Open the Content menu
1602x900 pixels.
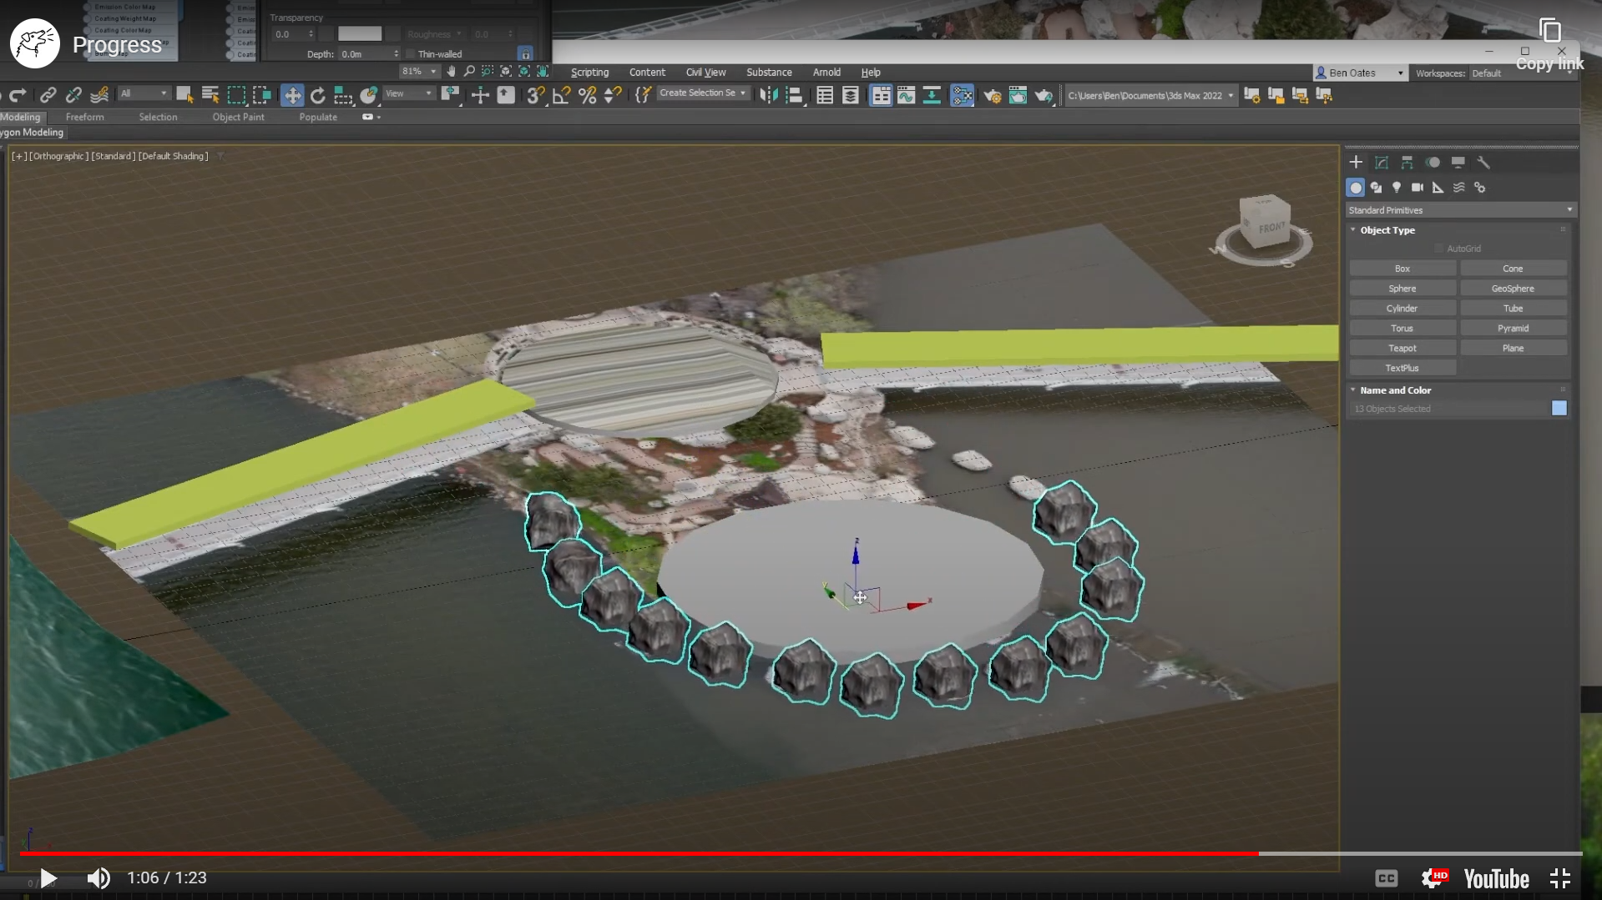click(647, 73)
